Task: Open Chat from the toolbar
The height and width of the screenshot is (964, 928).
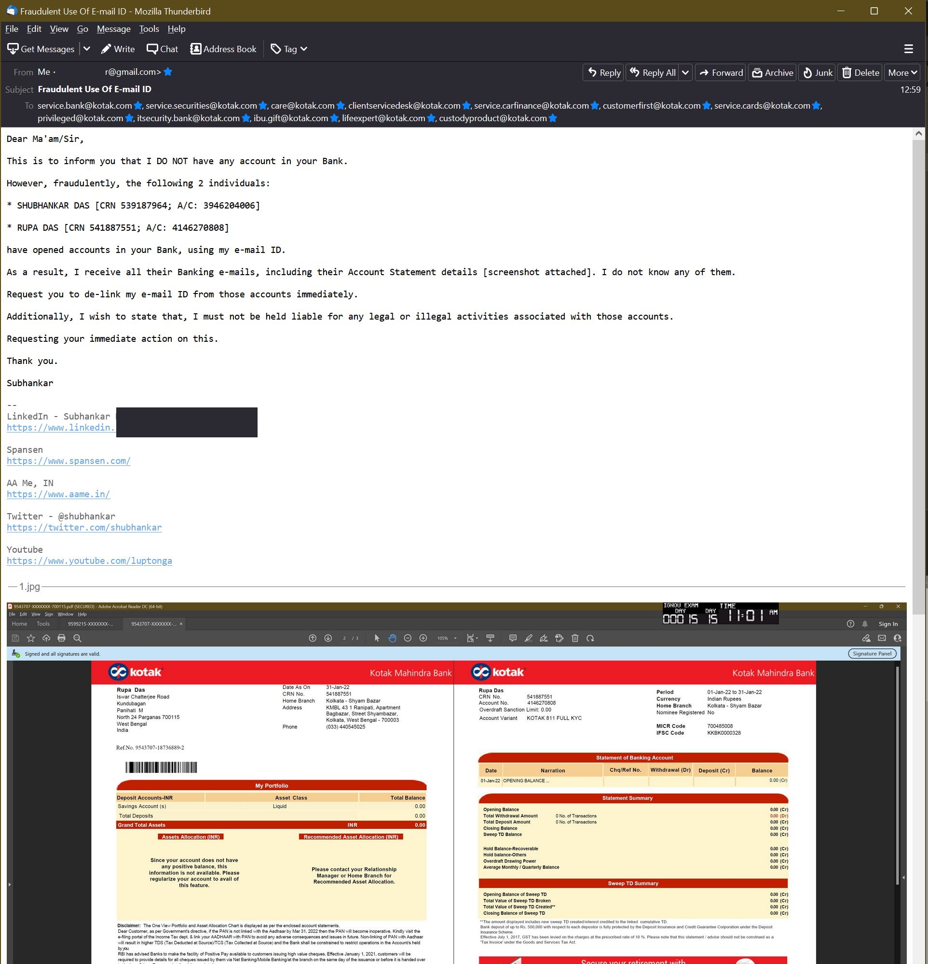Action: (162, 49)
